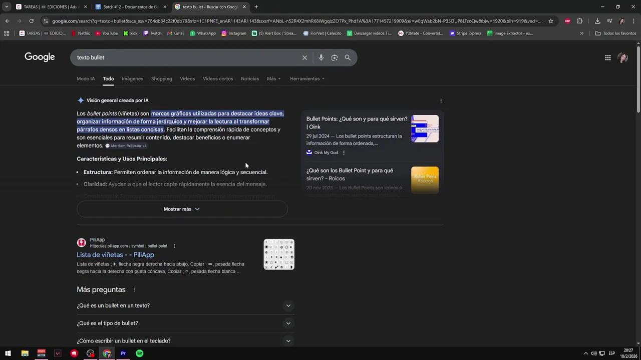Image resolution: width=641 pixels, height=360 pixels.
Task: Open the YouTube bookmark
Action: tap(107, 33)
